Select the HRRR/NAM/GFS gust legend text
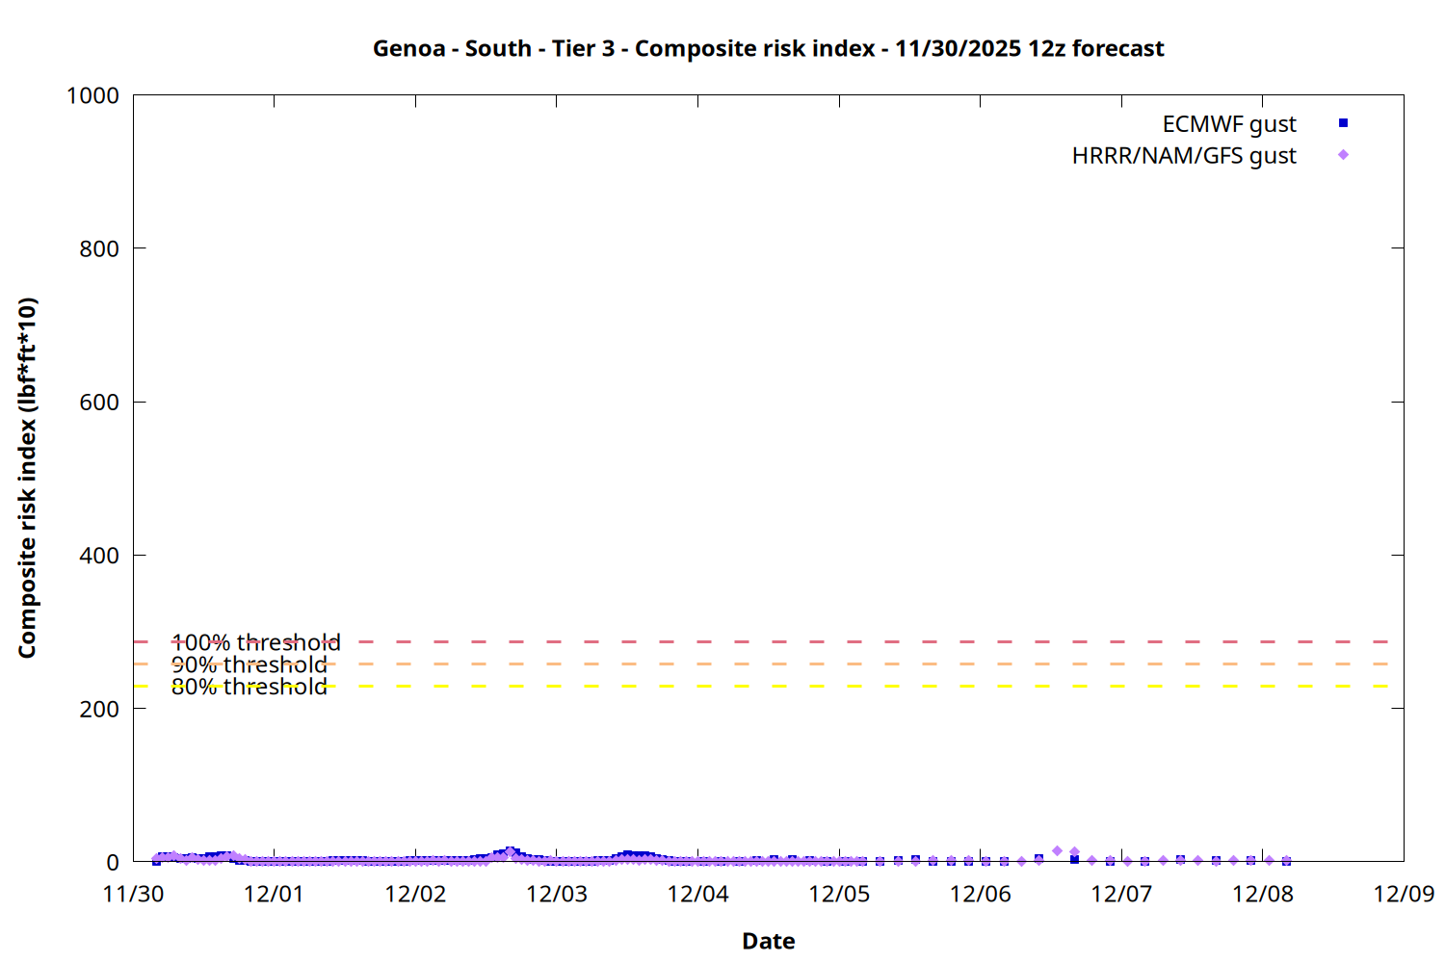The height and width of the screenshot is (963, 1445). coord(1184,156)
